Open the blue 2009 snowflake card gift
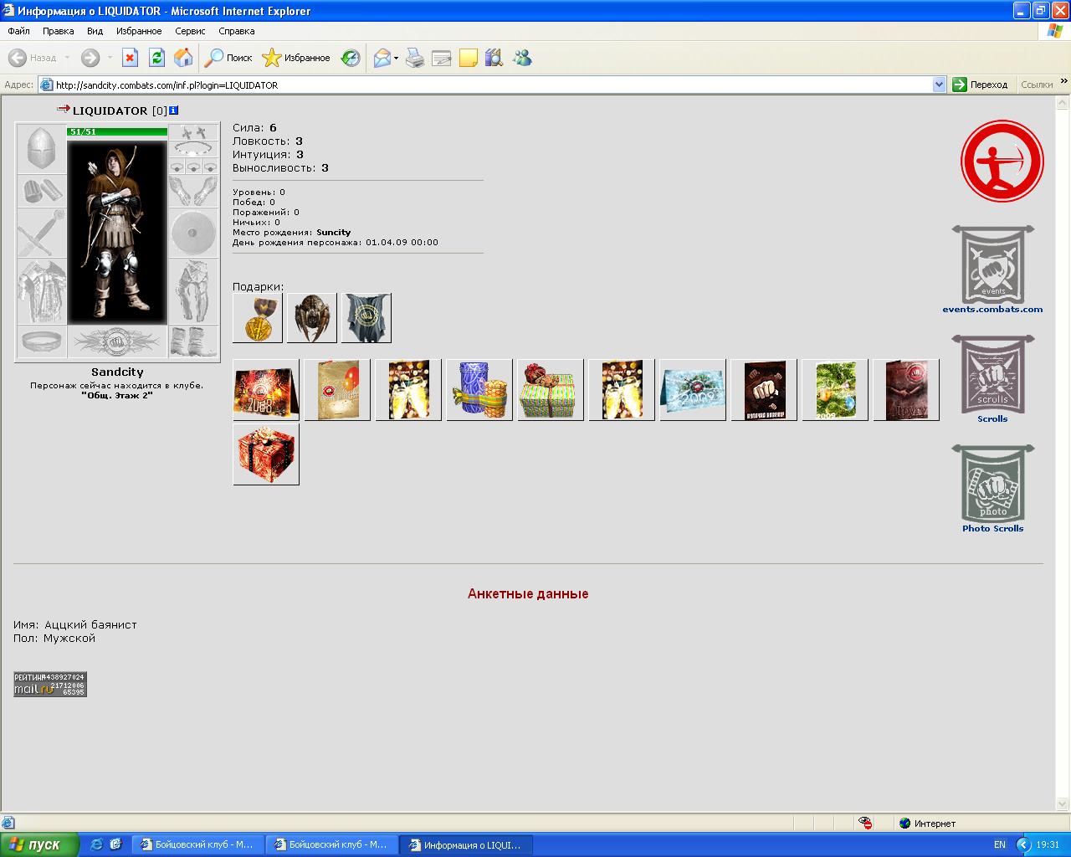Image resolution: width=1071 pixels, height=857 pixels. click(x=693, y=390)
